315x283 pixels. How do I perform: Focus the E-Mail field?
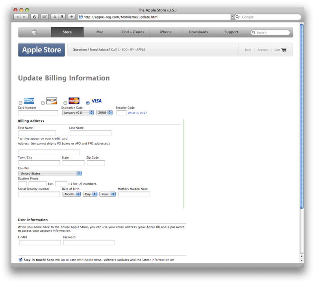pyautogui.click(x=40, y=242)
